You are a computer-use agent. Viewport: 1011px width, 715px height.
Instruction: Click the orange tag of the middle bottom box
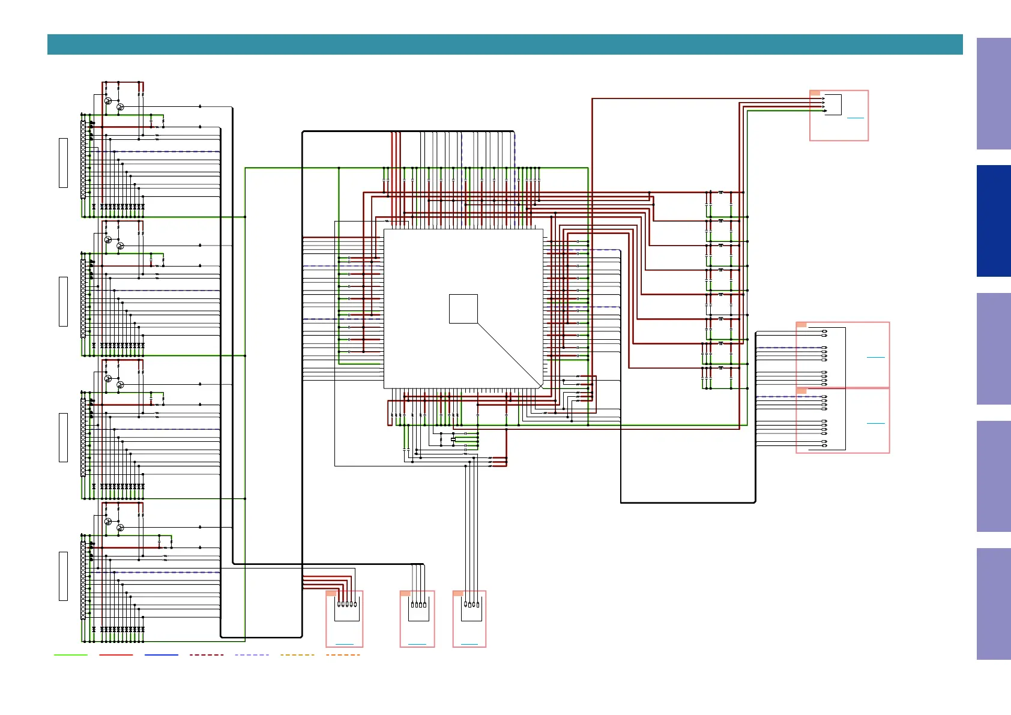point(405,593)
